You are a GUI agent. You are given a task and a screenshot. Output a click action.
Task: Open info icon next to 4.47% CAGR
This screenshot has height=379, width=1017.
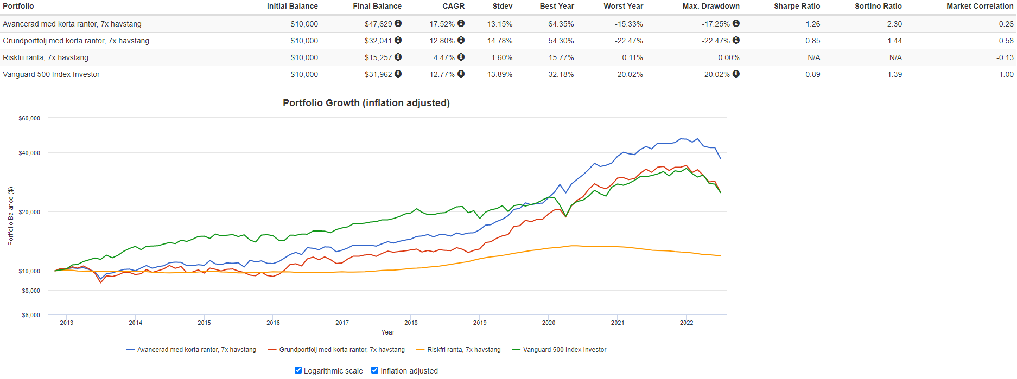(x=461, y=57)
